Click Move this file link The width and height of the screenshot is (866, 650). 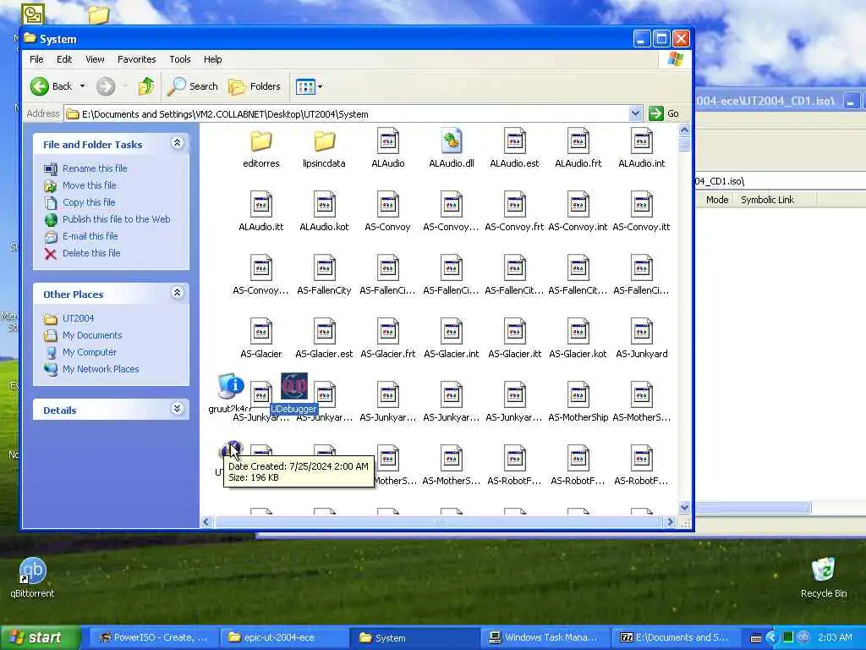point(90,185)
